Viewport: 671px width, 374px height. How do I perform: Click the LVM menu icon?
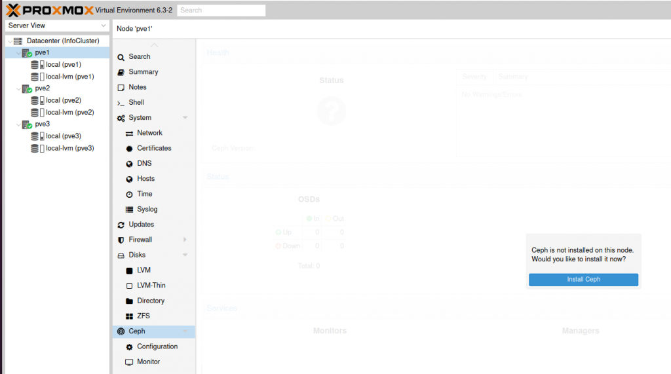(129, 271)
